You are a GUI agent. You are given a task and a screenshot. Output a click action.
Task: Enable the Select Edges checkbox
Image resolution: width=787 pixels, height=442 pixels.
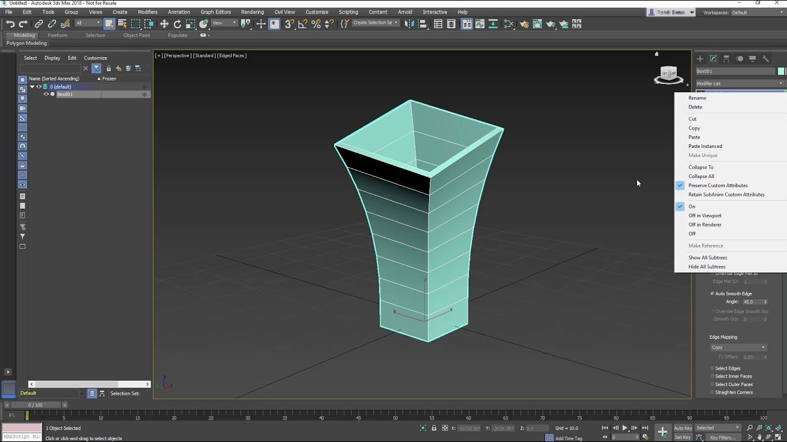coord(712,368)
